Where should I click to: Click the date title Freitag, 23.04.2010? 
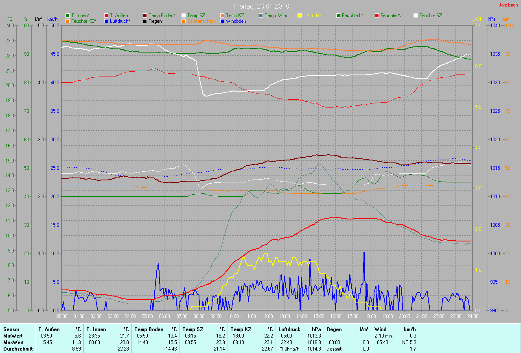click(x=261, y=6)
